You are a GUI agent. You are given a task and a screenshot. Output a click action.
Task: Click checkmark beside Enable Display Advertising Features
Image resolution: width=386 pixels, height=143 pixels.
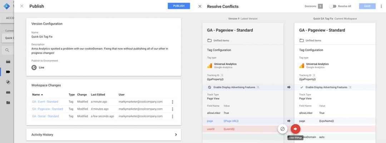coord(302,87)
